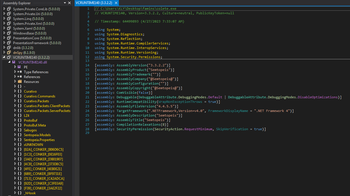Select [4FE]_CONKER_[4EB0E21] namespace

(x=43, y=169)
